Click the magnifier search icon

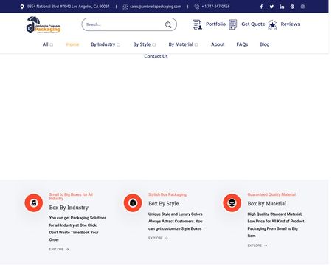coord(168,24)
